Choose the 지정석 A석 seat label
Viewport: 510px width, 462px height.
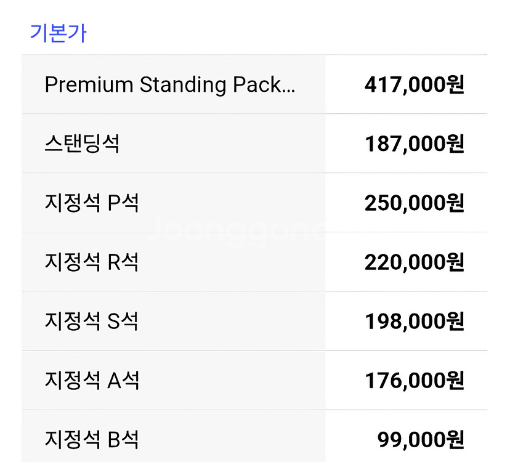tap(92, 380)
